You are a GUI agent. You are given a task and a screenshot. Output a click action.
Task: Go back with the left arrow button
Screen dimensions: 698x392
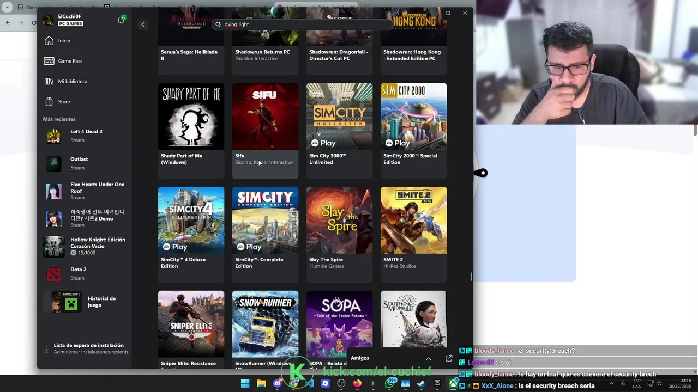click(143, 24)
